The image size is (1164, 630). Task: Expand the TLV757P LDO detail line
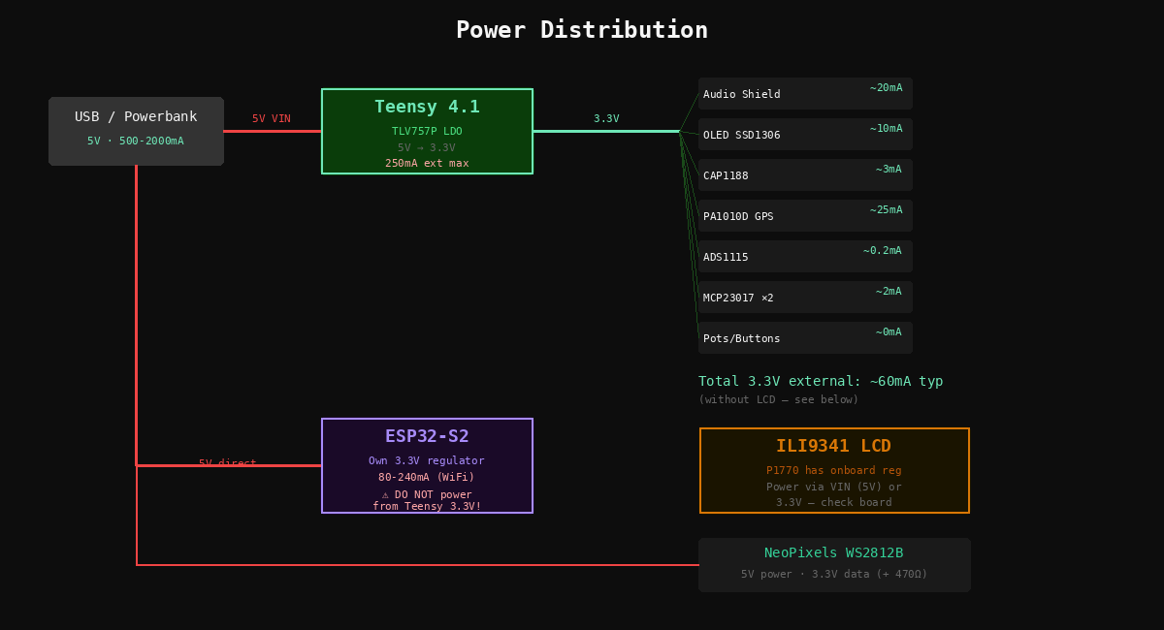[427, 131]
